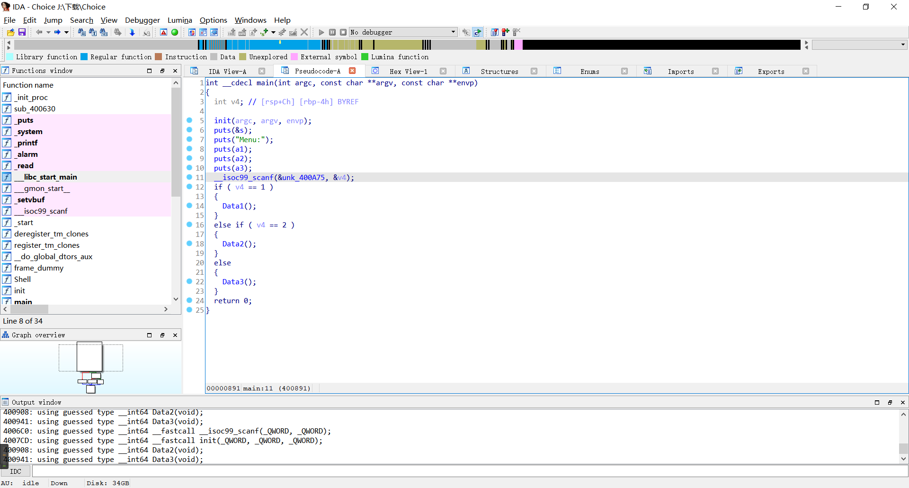
Task: Toggle breakpoint dot on line 14
Action: tap(189, 206)
